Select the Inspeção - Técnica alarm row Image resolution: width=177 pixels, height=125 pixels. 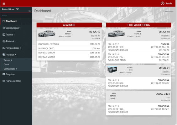point(69,44)
